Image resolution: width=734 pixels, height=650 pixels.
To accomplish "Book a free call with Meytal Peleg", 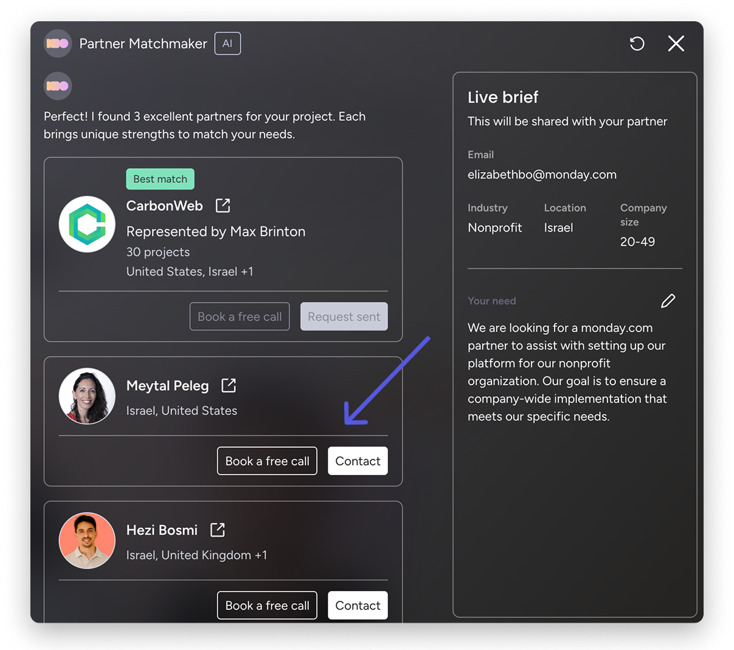I will tap(267, 461).
